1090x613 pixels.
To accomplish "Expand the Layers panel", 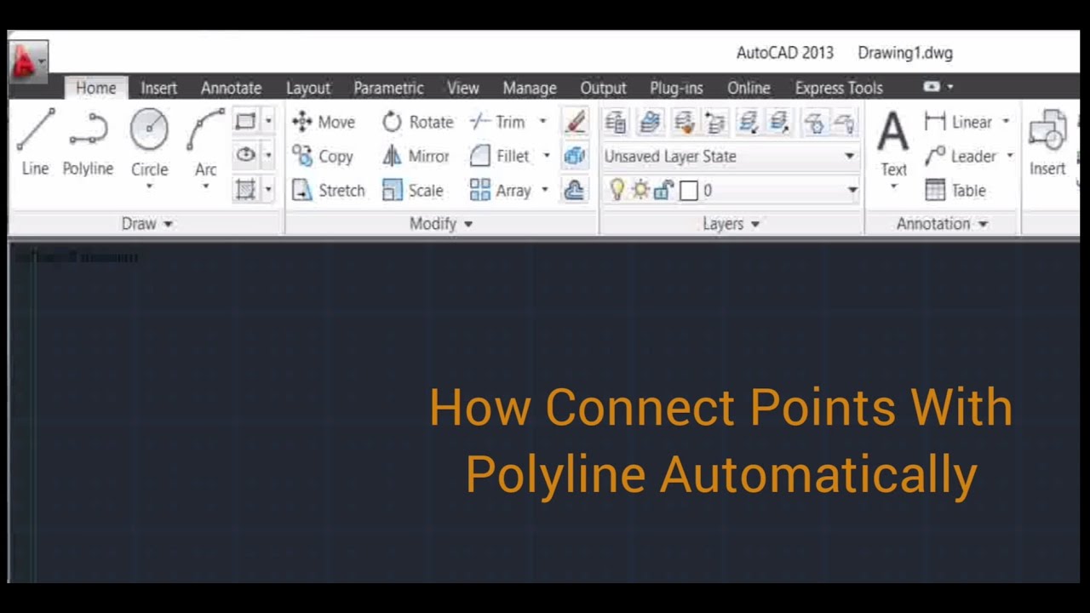I will pyautogui.click(x=731, y=223).
